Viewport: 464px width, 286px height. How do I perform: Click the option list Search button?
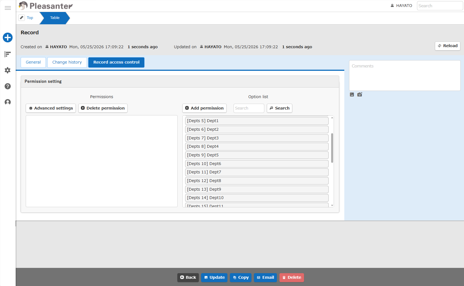(x=279, y=108)
